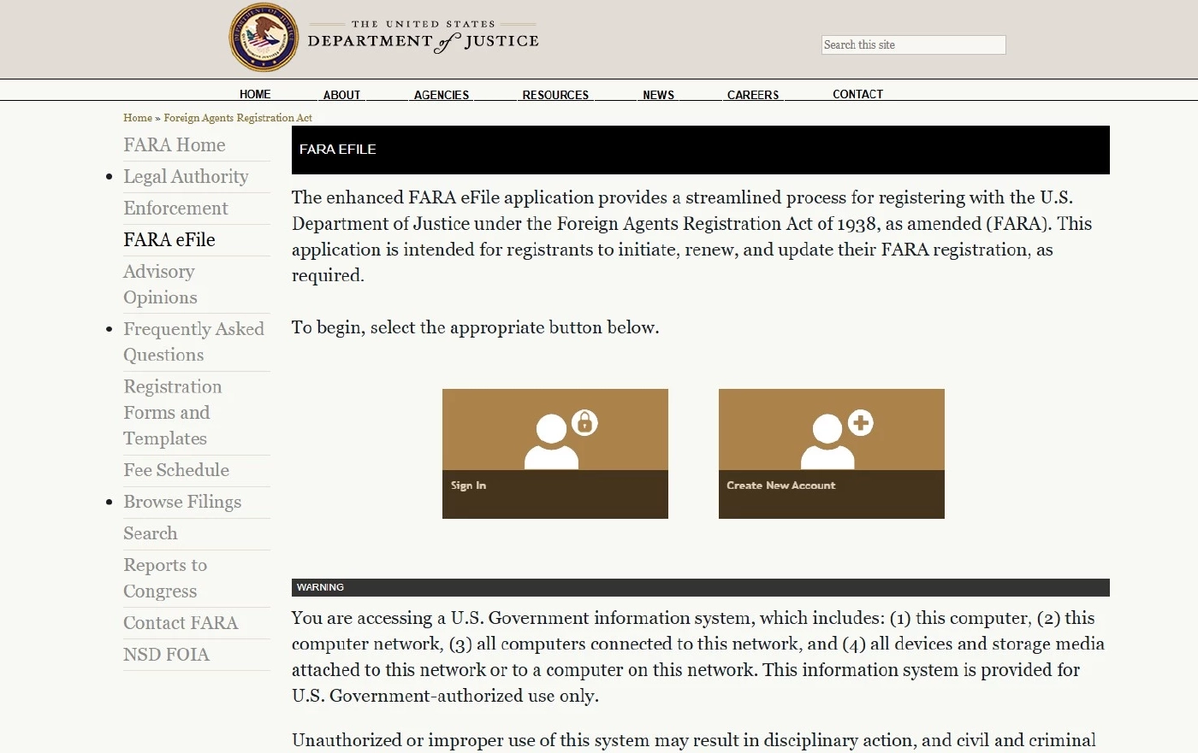The image size is (1198, 753).
Task: Click the Department of Justice seal logo
Action: coord(264,38)
